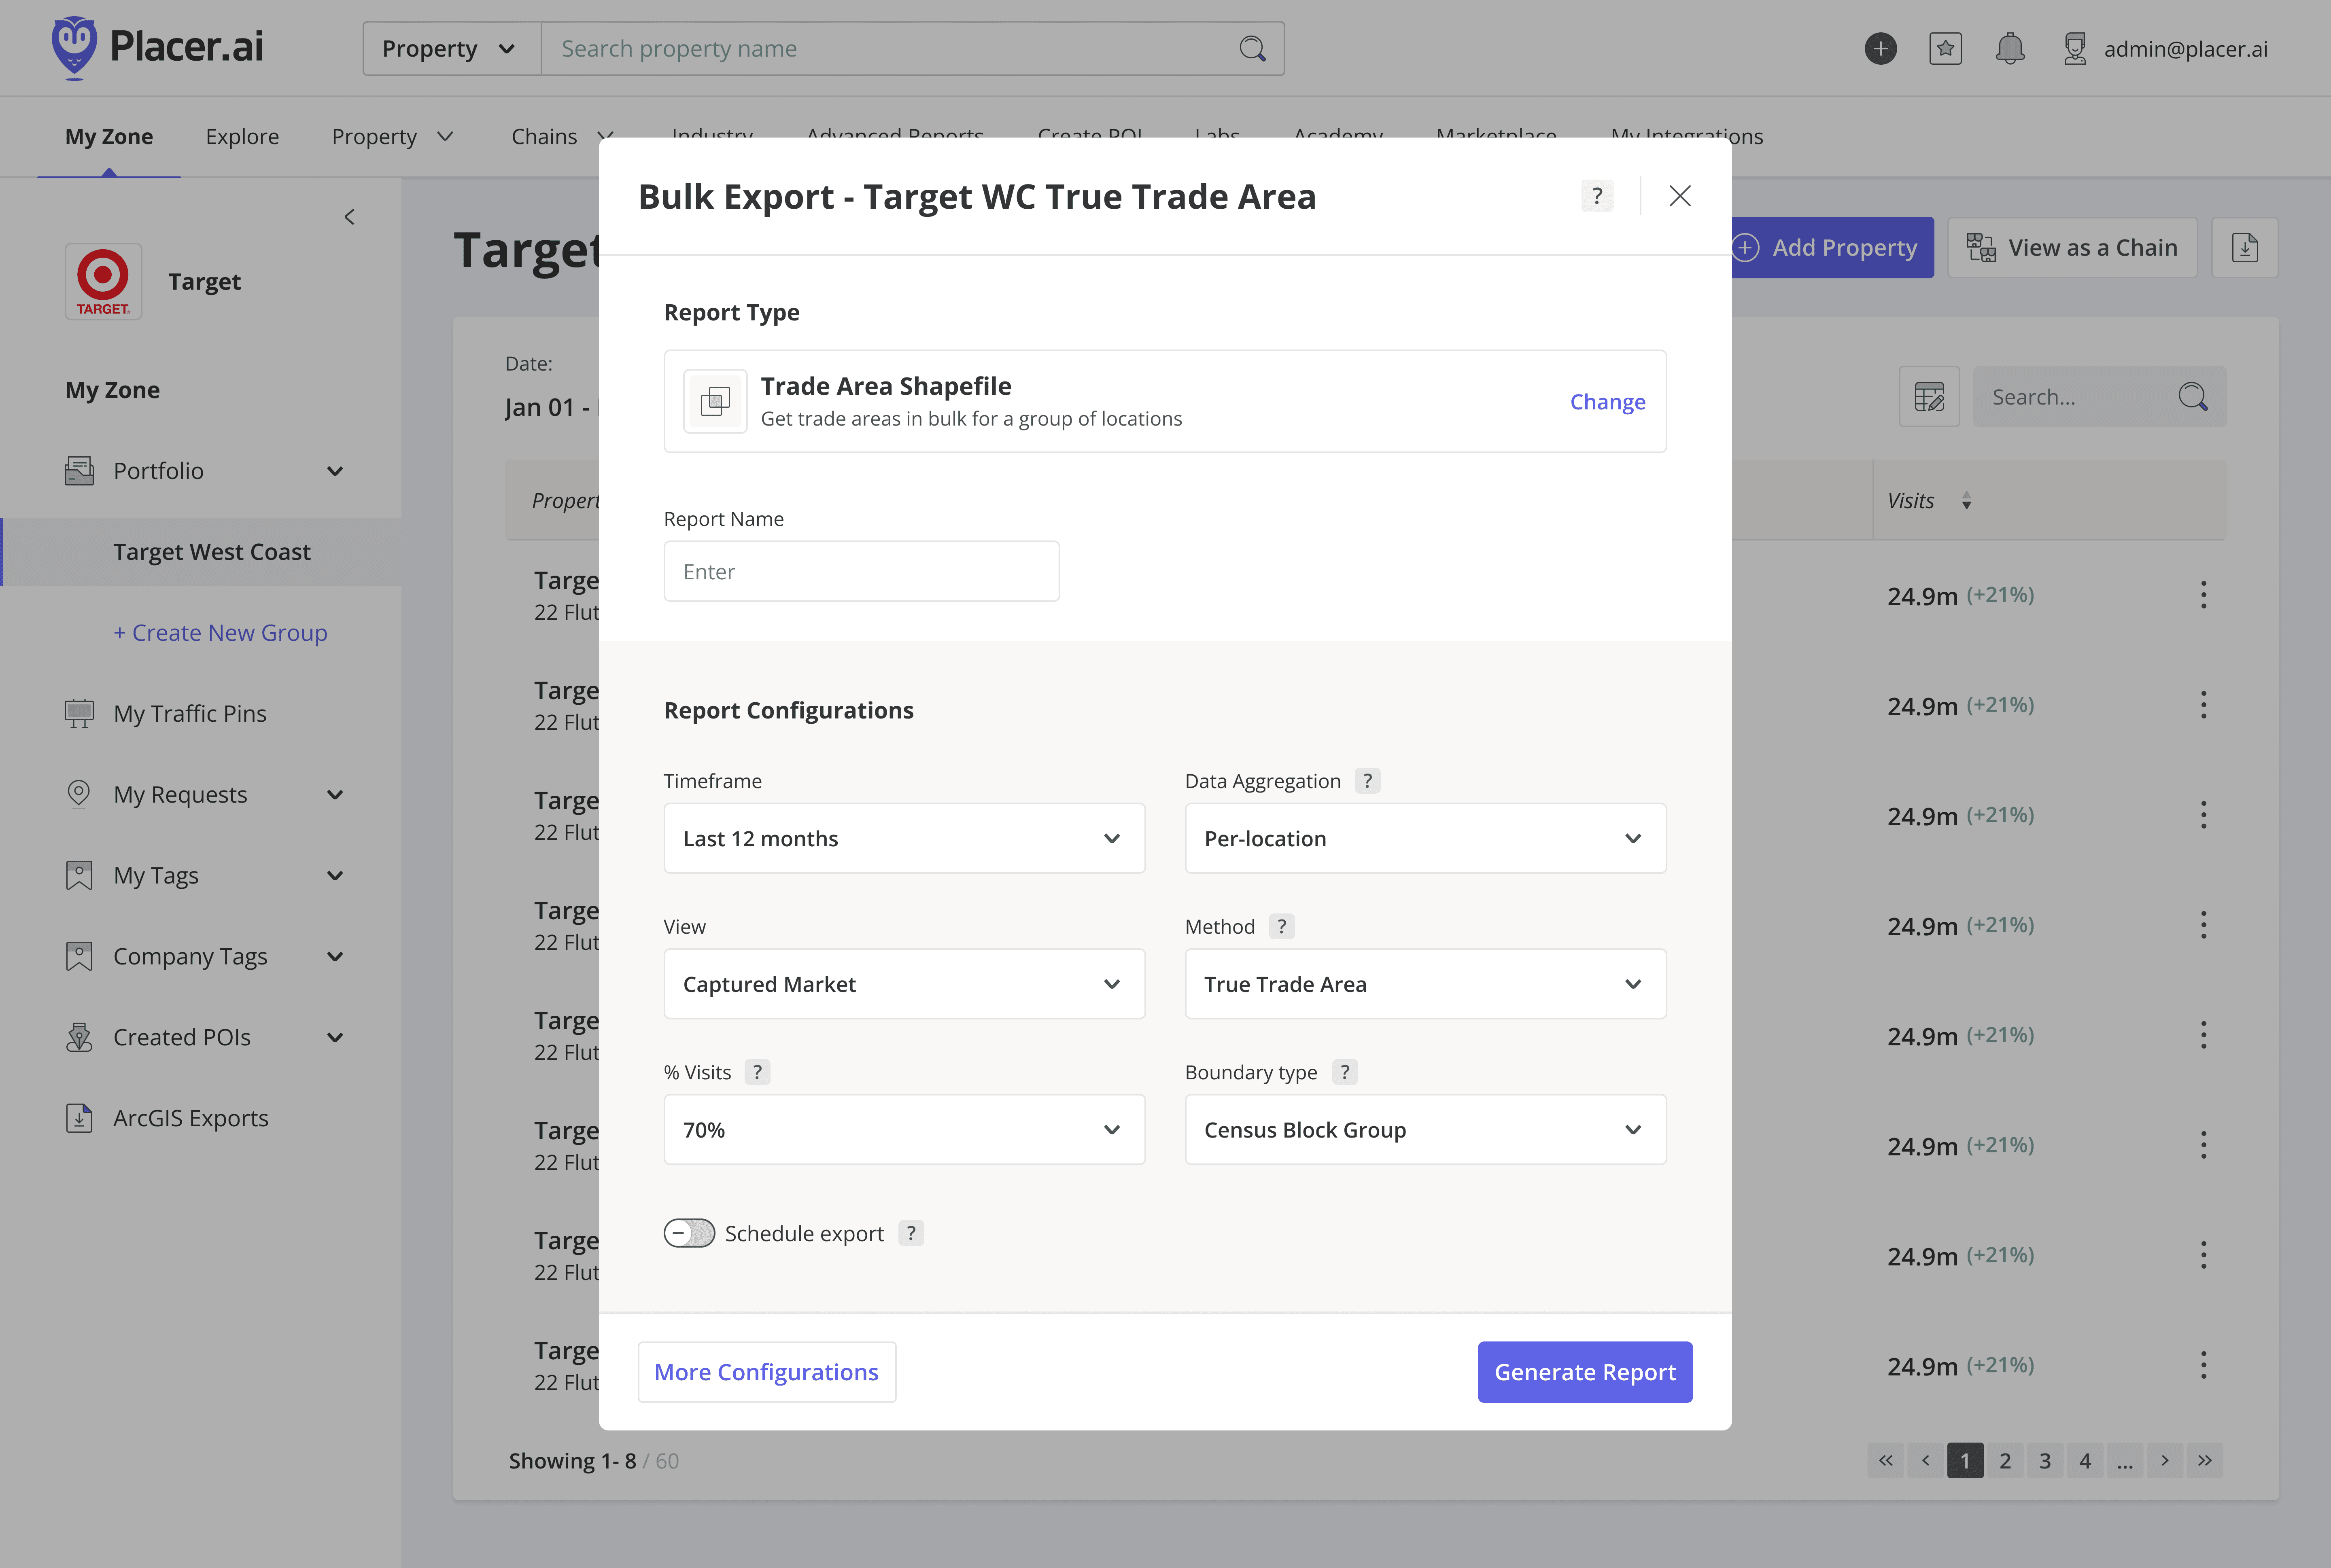Viewport: 2331px width, 1568px height.
Task: Collapse the sidebar with arrow icon
Action: click(349, 217)
